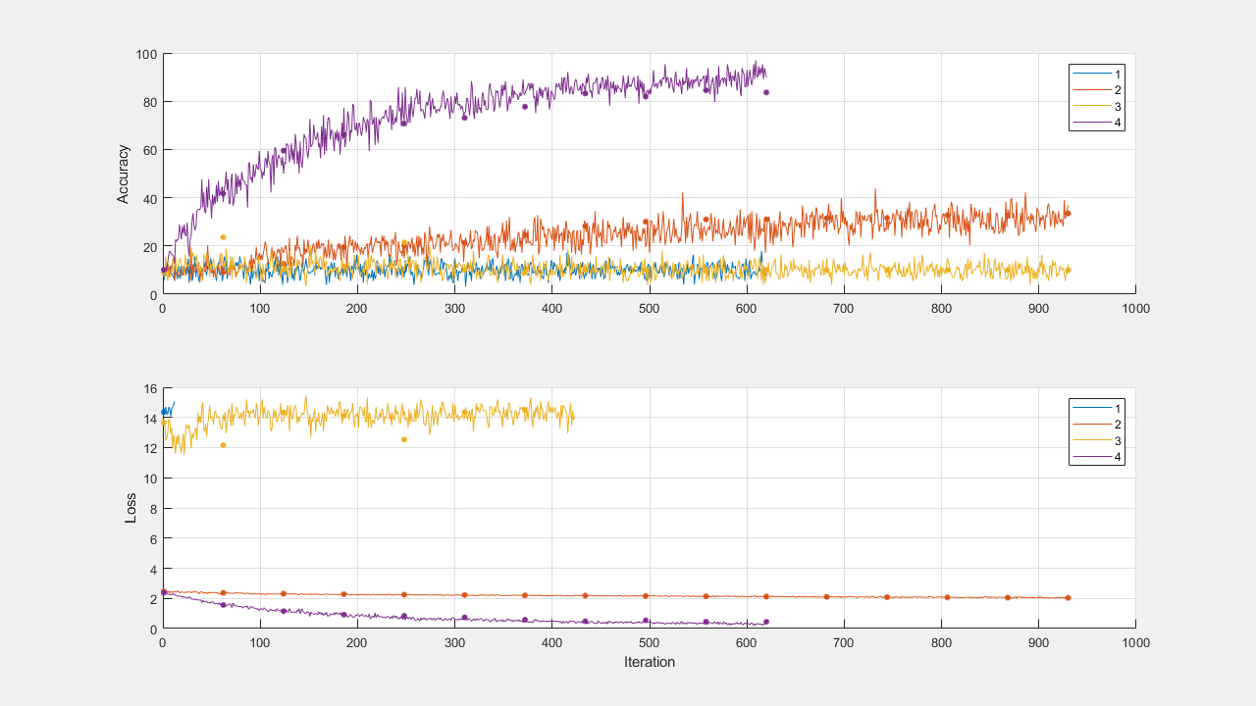Click the short blue line segment in Loss plot
This screenshot has width=1256, height=706.
[169, 409]
